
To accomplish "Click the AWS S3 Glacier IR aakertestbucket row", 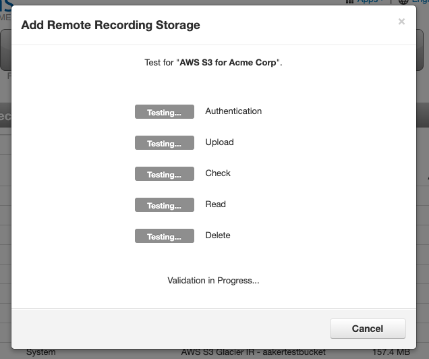I will pos(254,352).
